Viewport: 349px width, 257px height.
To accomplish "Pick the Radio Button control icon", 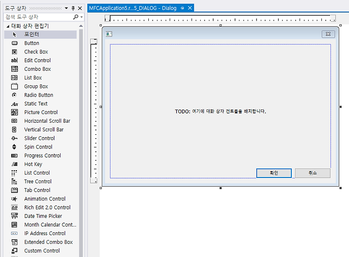I will pyautogui.click(x=14, y=95).
